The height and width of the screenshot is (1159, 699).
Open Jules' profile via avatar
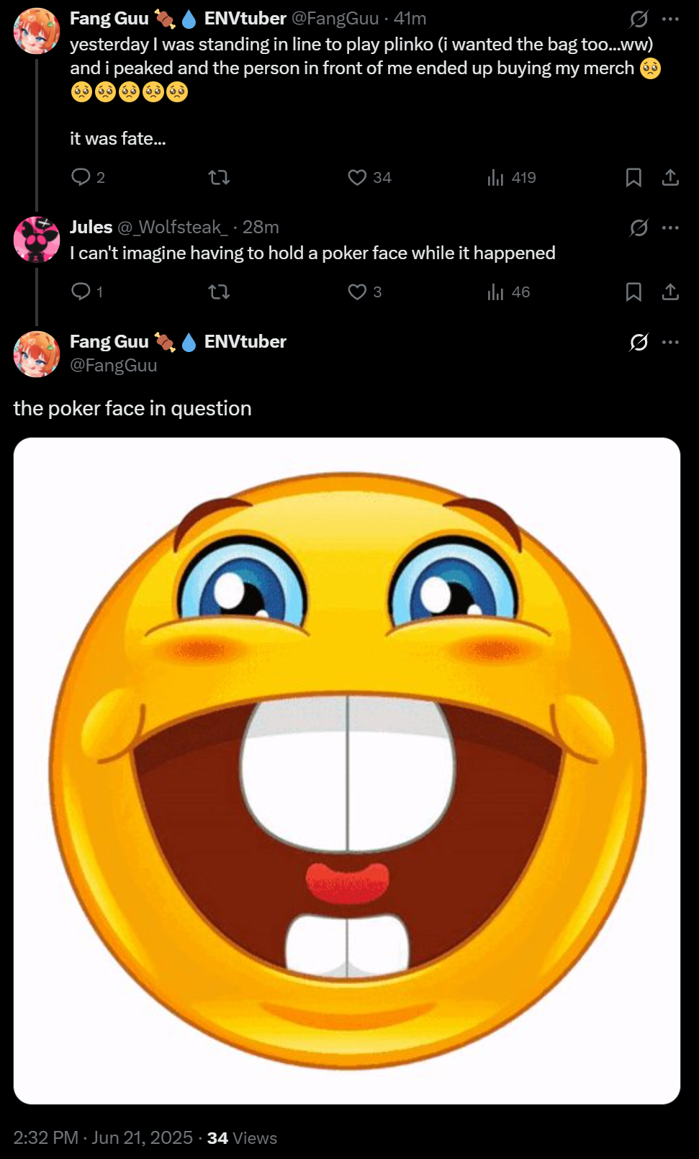click(37, 239)
